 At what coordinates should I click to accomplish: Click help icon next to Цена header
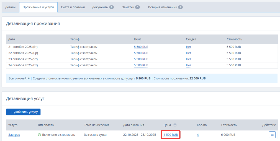point(175,125)
